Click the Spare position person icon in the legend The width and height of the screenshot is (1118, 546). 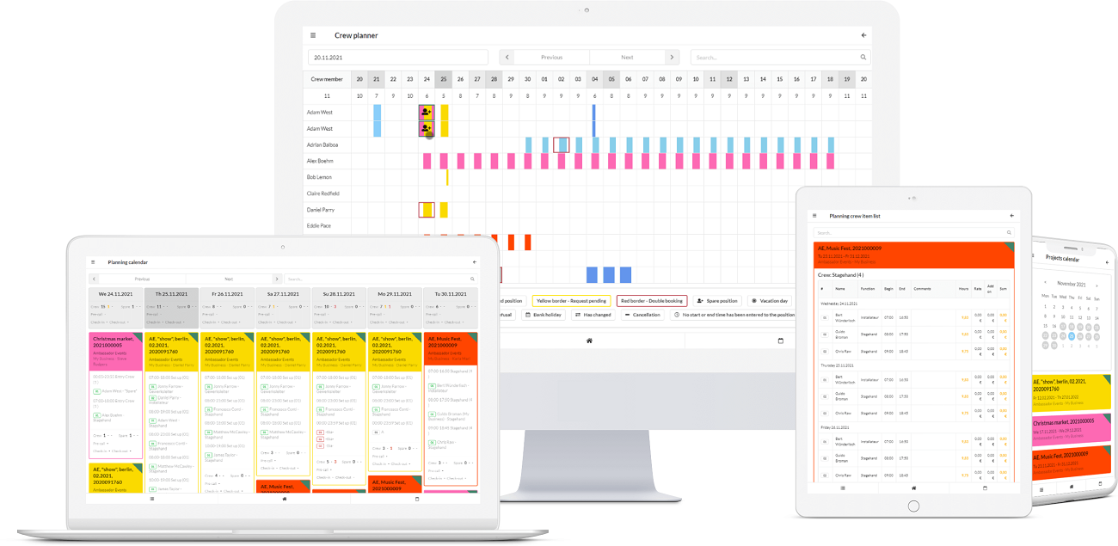(699, 301)
